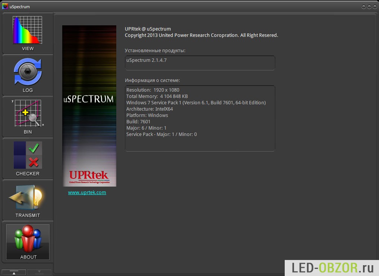Viewport: 379px width, 276px height.
Task: Open the www.uprtek.com link
Action: click(x=87, y=193)
